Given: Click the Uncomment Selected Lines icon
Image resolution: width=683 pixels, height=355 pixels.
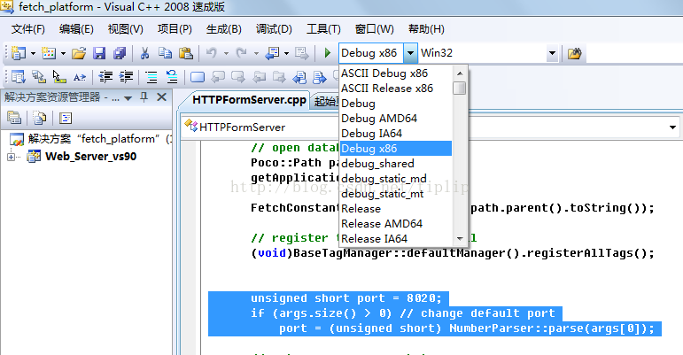Looking at the screenshot, I should coord(172,77).
